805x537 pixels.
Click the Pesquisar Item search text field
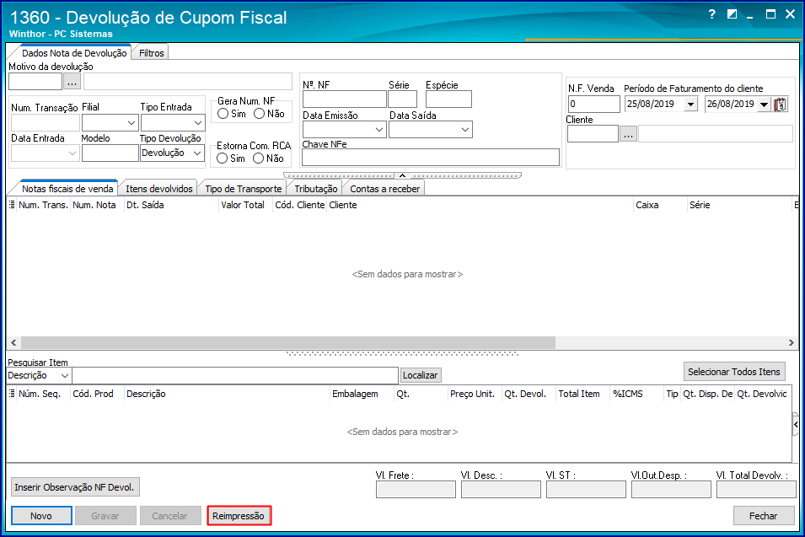(235, 376)
